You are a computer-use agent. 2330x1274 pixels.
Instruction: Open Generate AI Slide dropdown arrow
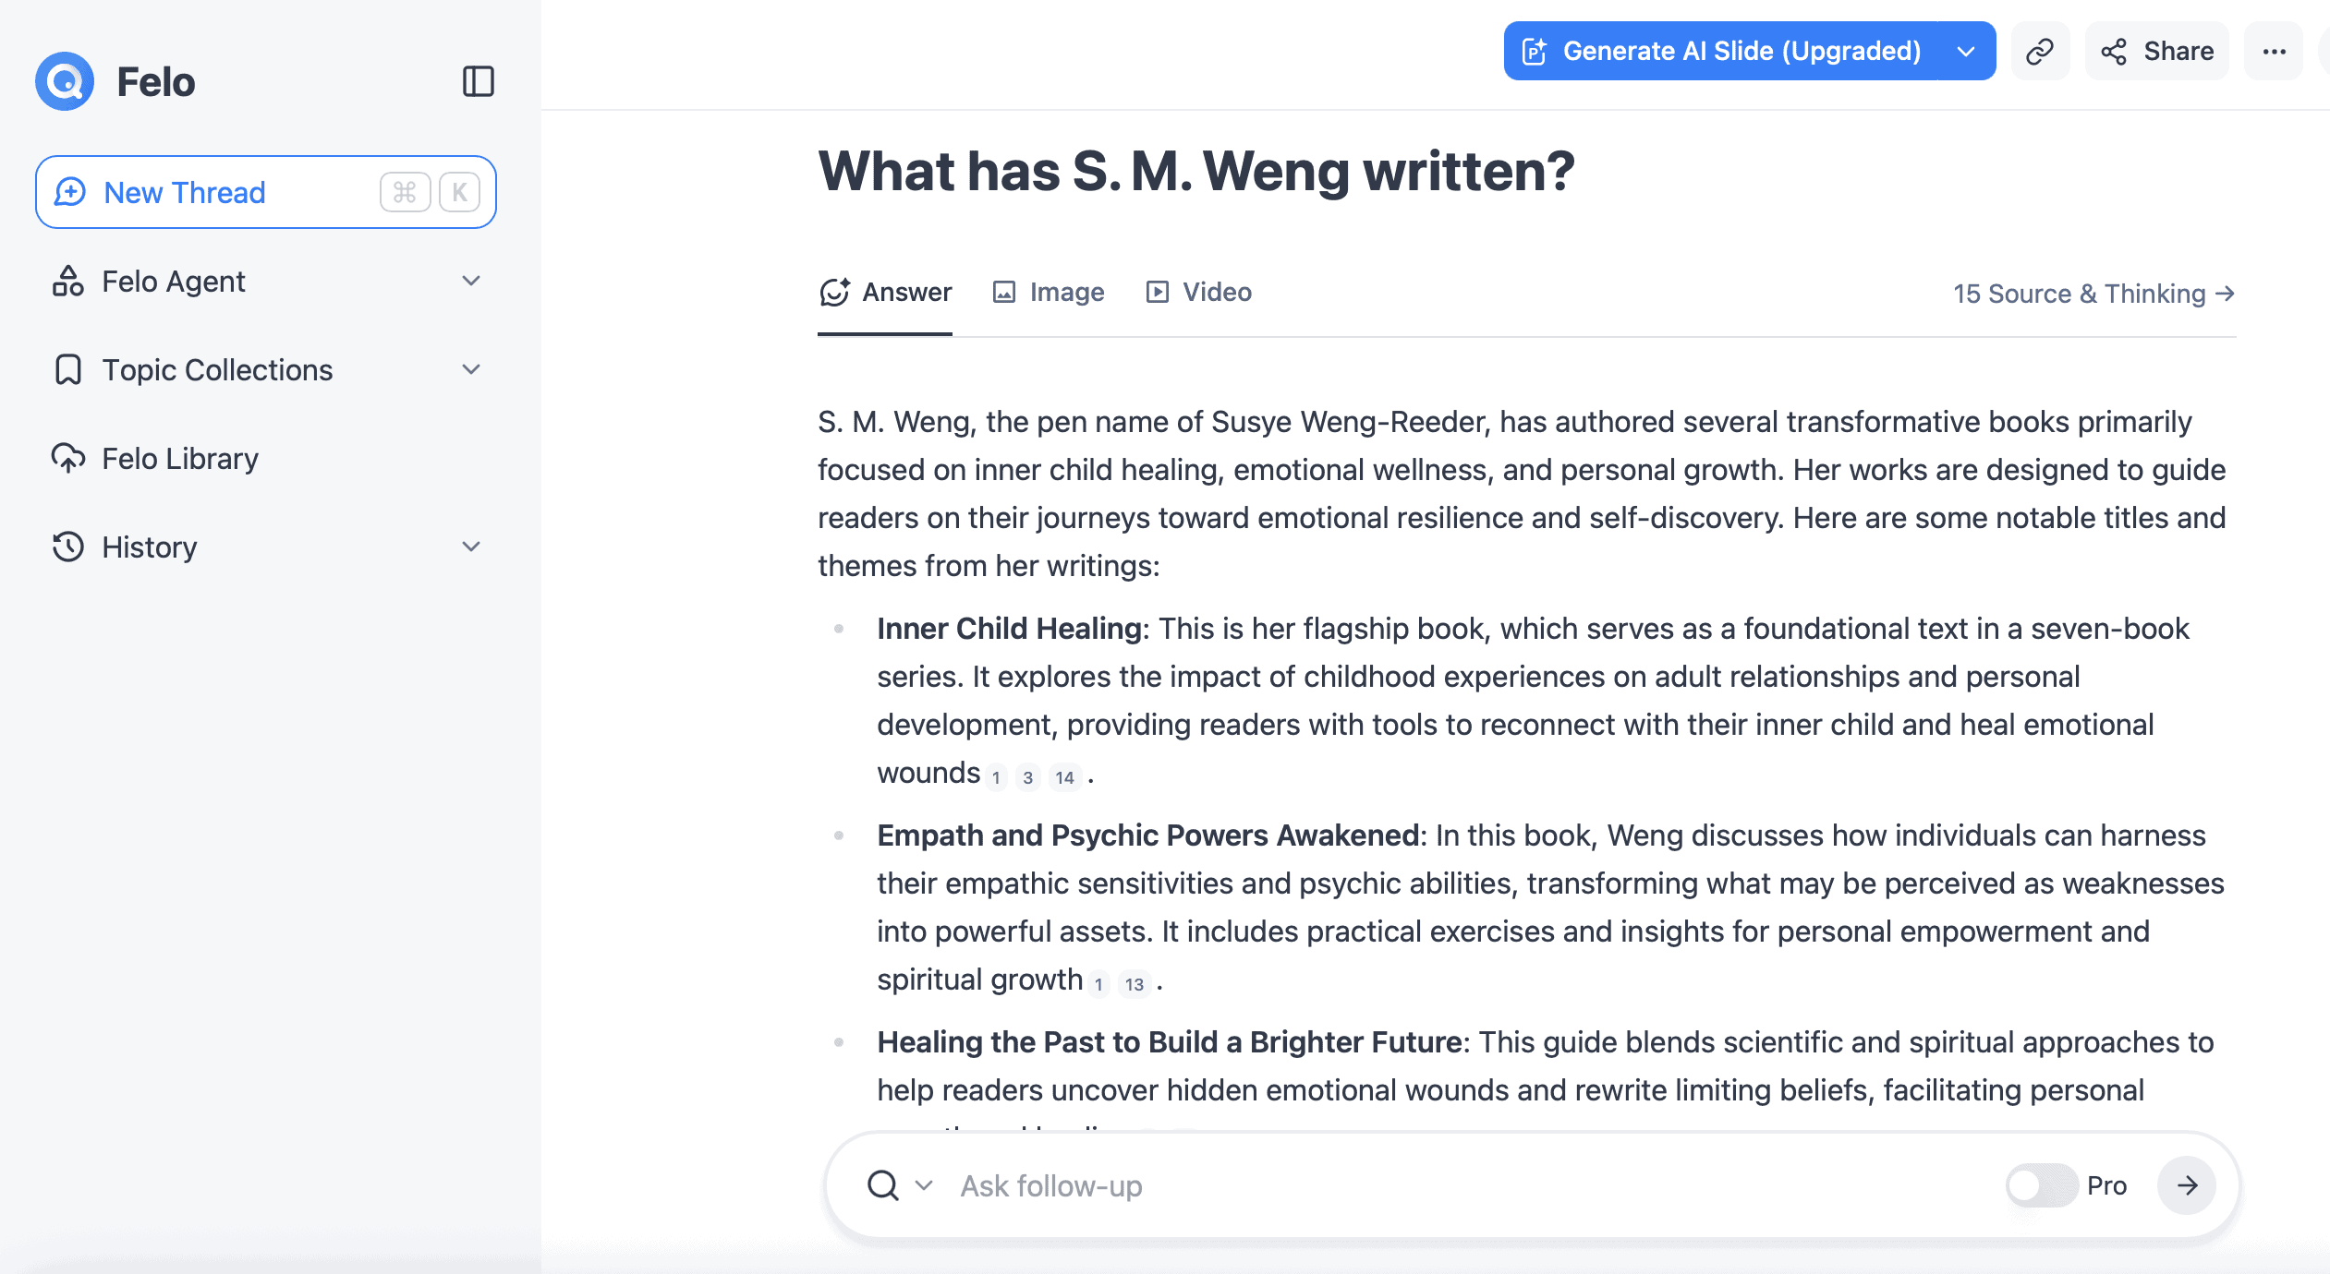pyautogui.click(x=1966, y=51)
